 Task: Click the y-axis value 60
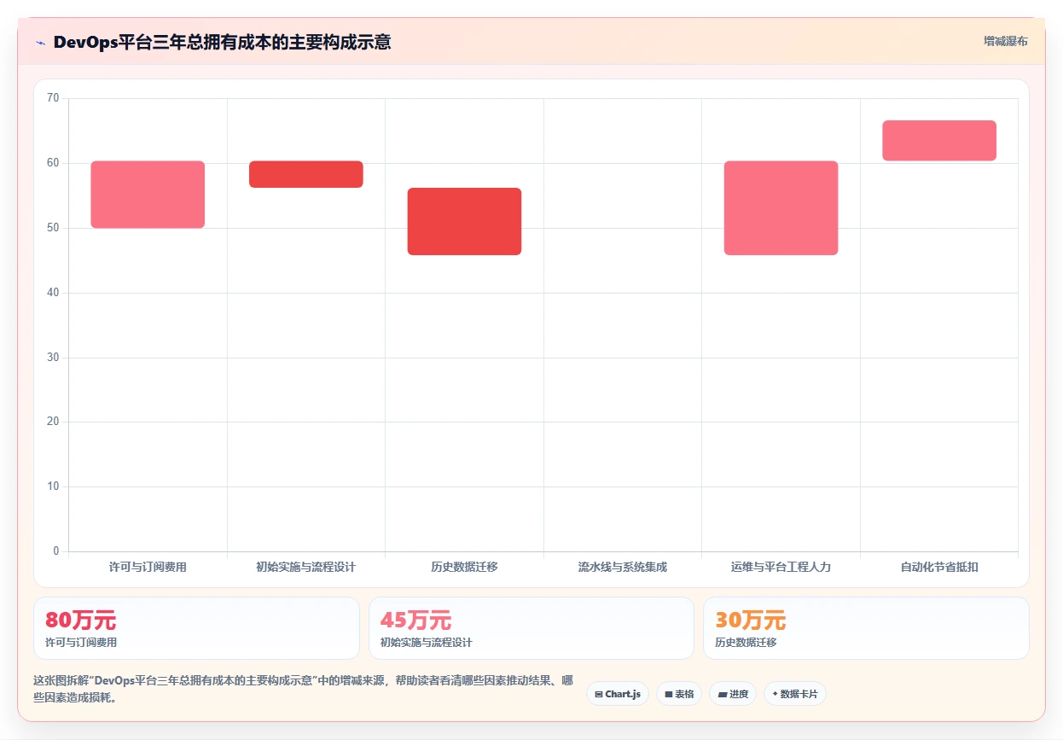pos(53,163)
